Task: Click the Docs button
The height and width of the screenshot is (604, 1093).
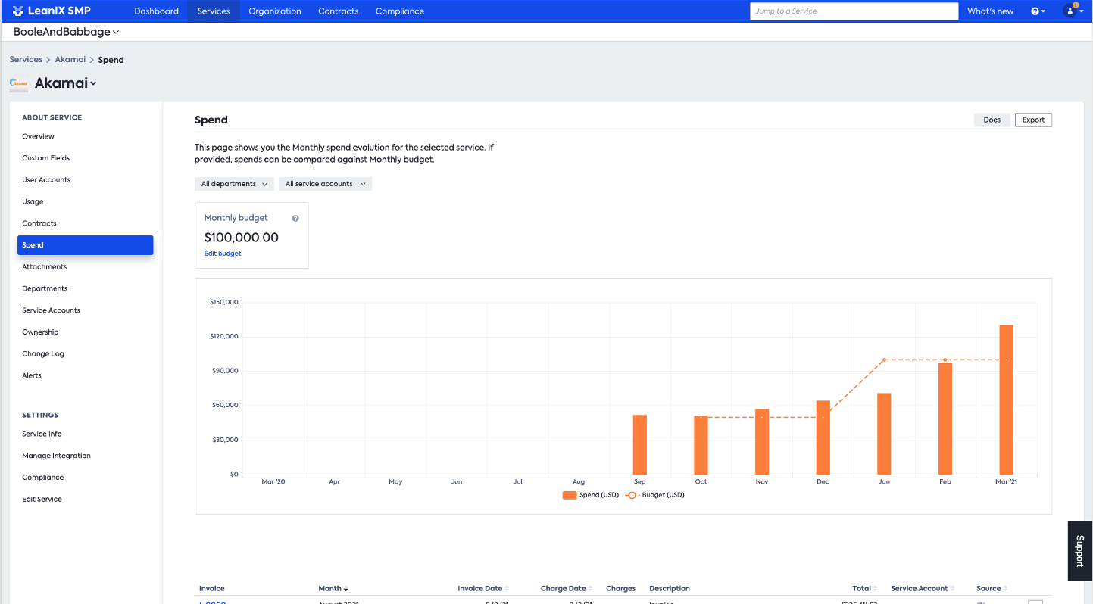Action: point(992,120)
